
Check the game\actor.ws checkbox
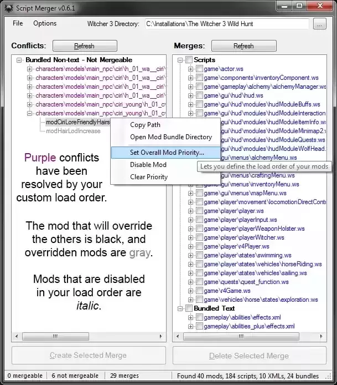click(x=199, y=69)
